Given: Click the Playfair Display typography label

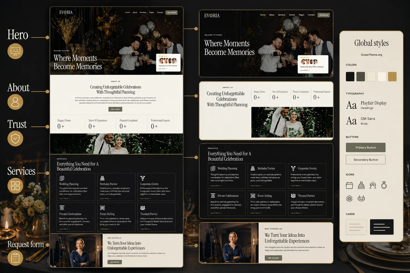Looking at the screenshot, I should pos(373,103).
